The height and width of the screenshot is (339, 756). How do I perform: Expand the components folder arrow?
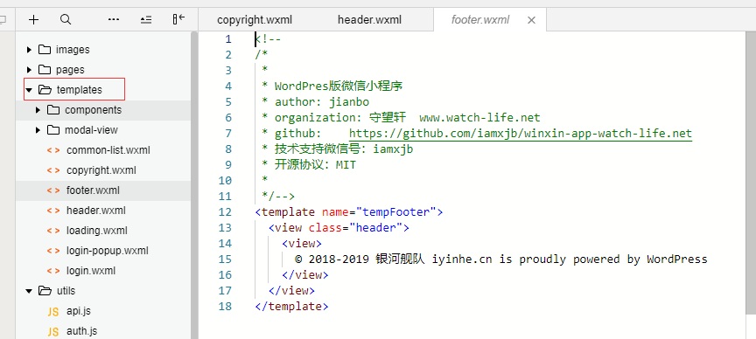38,110
